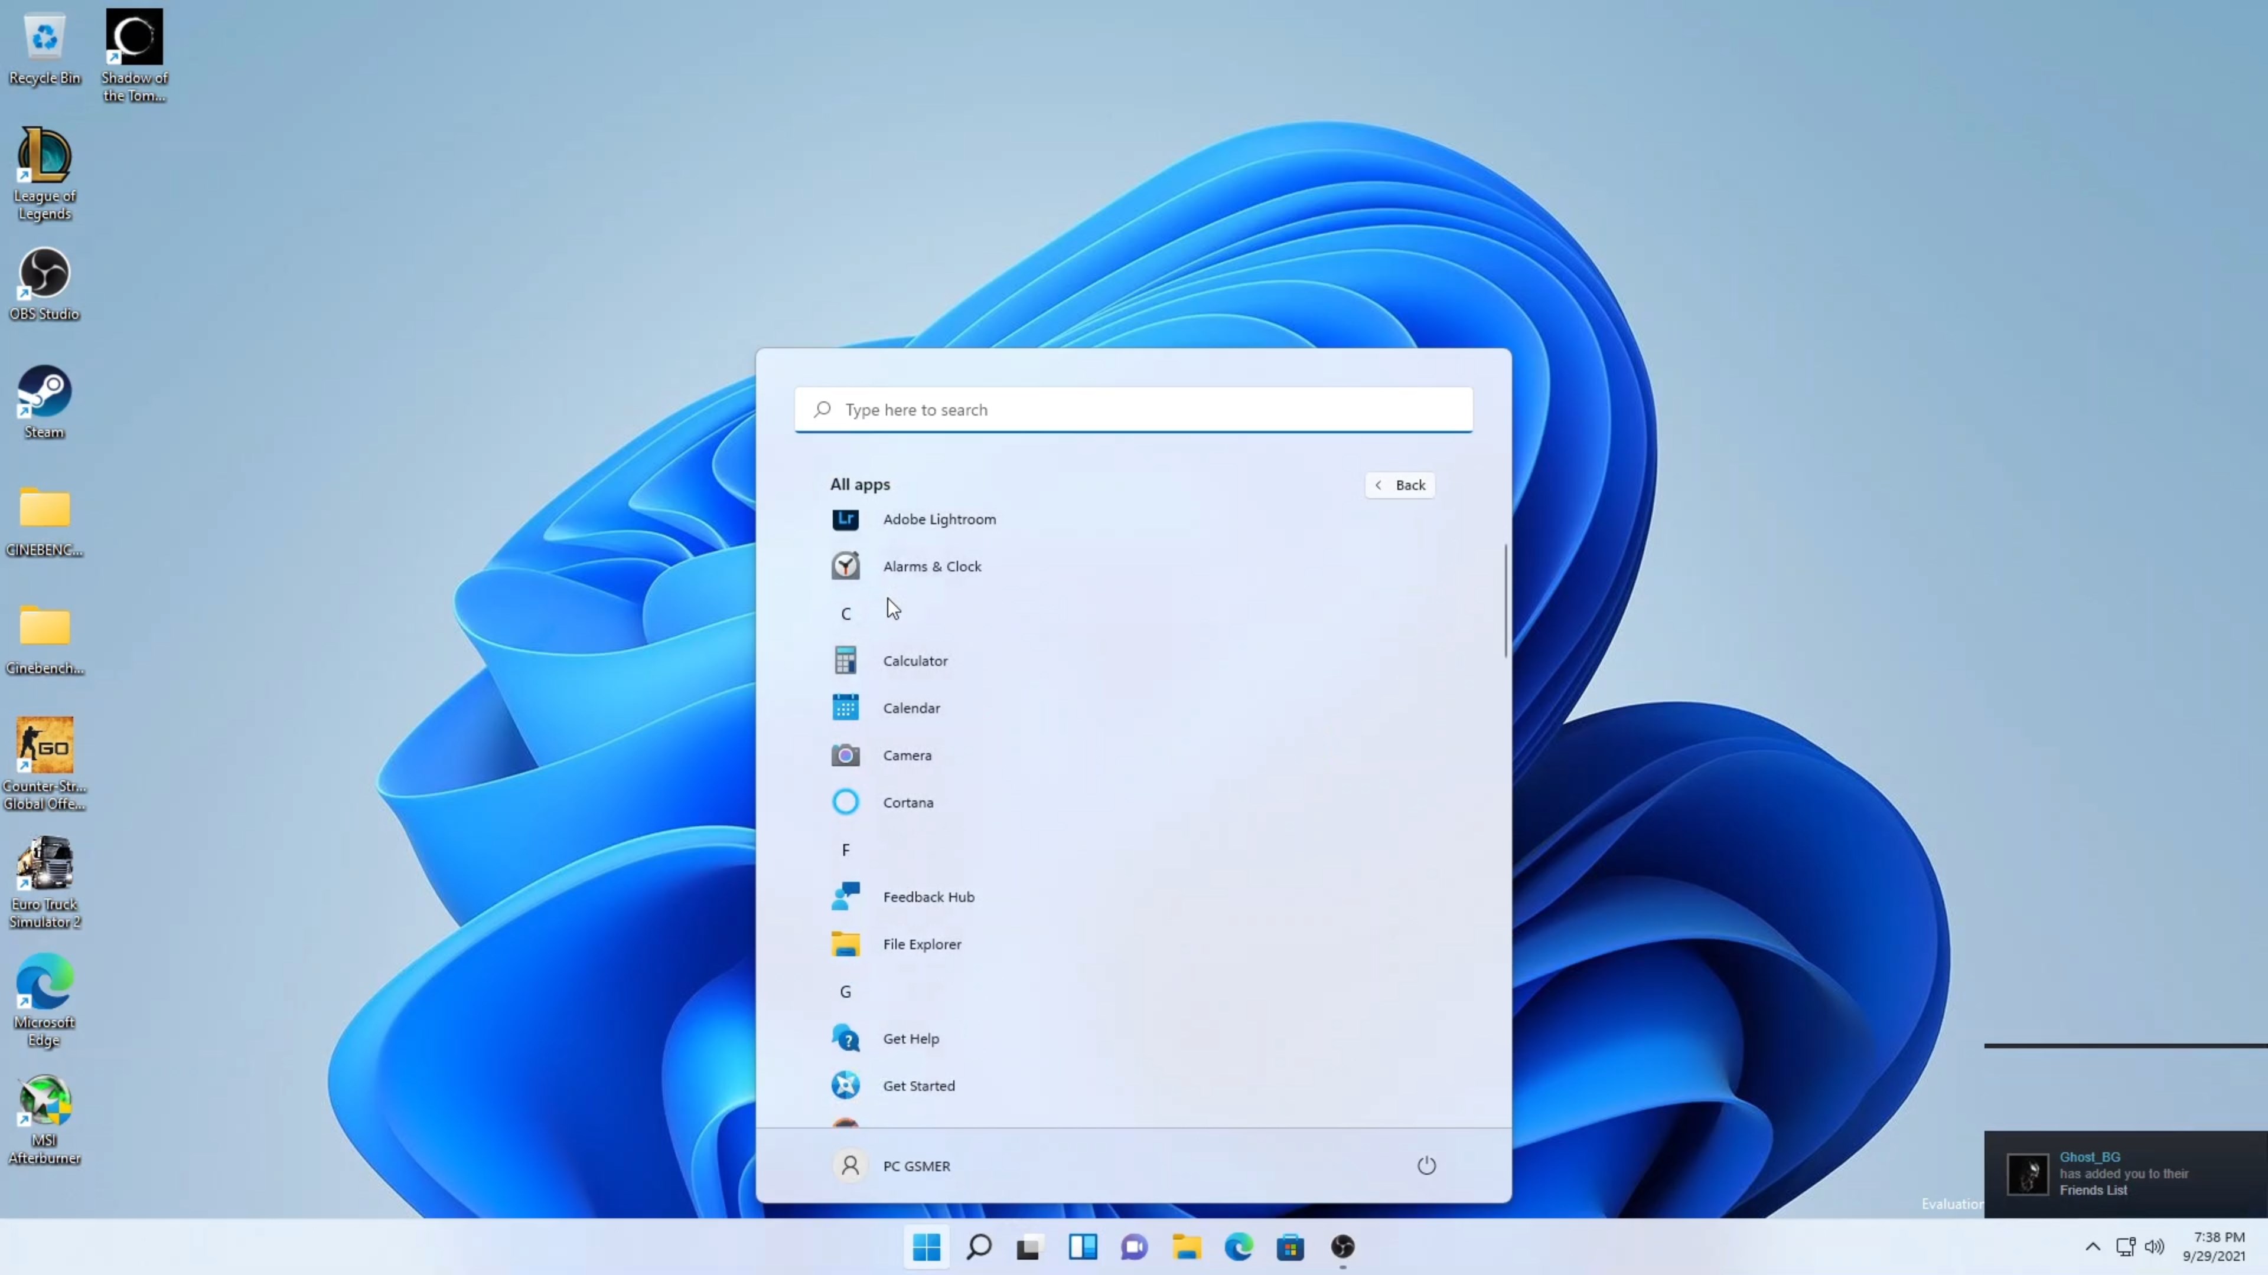Click the letter G section header
This screenshot has width=2268, height=1275.
click(x=845, y=992)
